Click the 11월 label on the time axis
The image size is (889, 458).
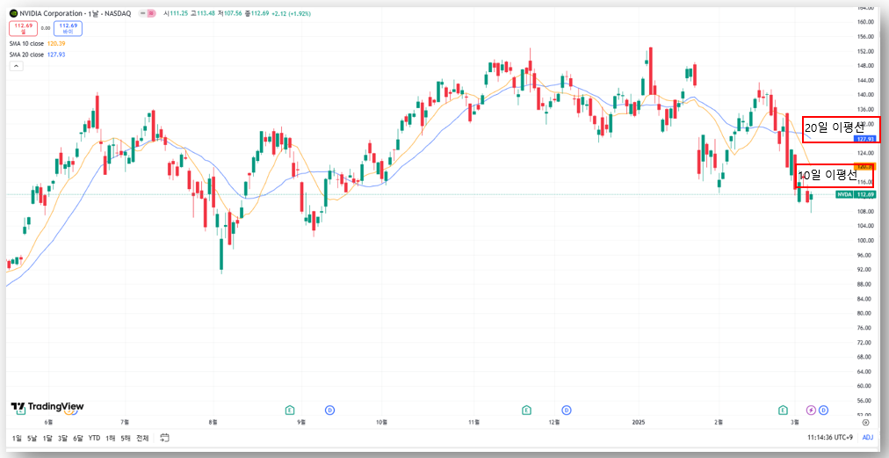point(474,422)
